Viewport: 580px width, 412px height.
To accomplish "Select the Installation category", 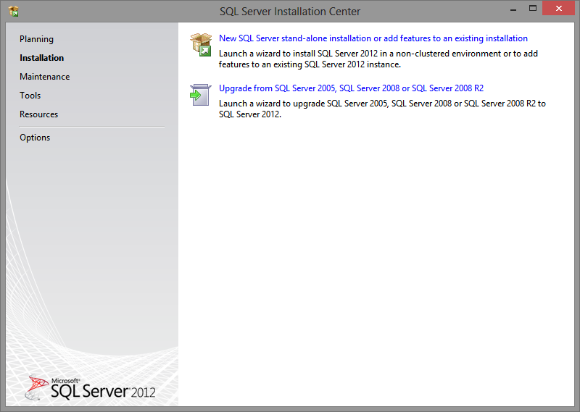I will 41,58.
